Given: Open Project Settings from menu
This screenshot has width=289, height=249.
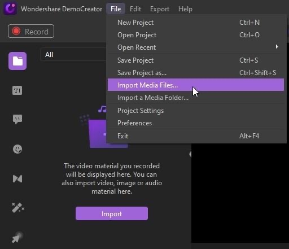Looking at the screenshot, I should pyautogui.click(x=196, y=111).
